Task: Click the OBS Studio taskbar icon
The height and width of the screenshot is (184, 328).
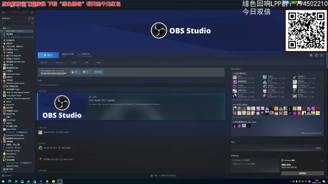Action: click(60, 182)
